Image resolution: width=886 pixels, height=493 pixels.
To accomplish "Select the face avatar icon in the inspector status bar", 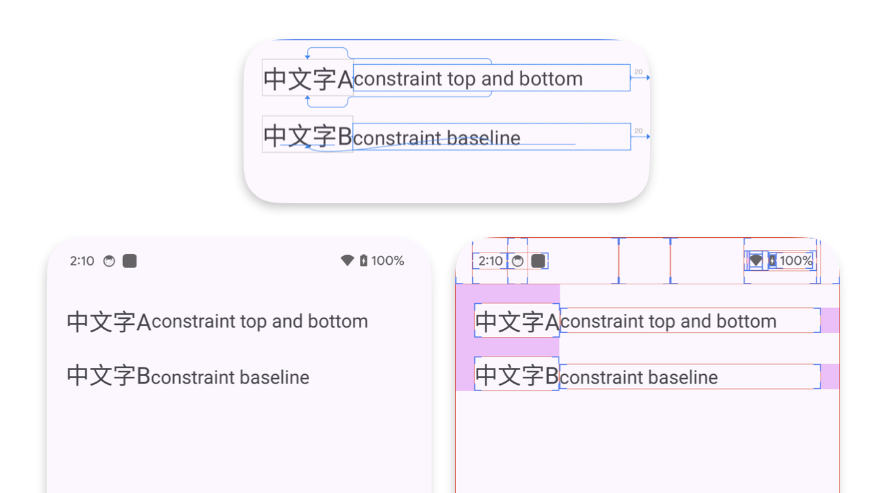I will pos(517,261).
